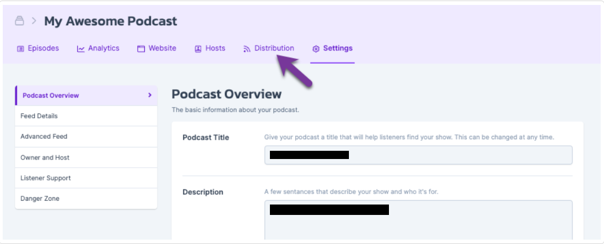Click the podcast home breadcrumb icon
This screenshot has height=244, width=604.
click(19, 21)
